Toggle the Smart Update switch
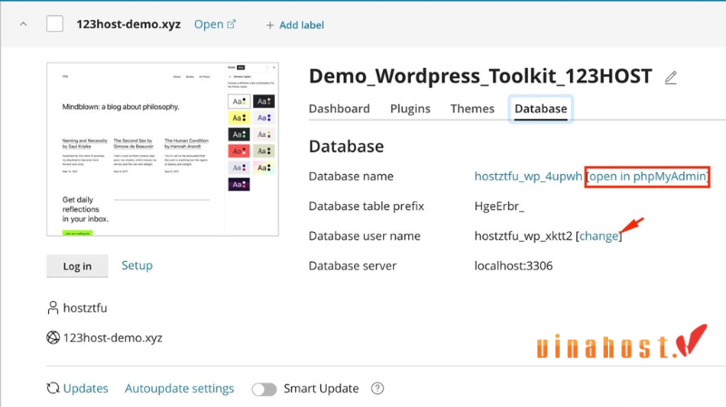Viewport: 726px width, 407px height. [264, 389]
